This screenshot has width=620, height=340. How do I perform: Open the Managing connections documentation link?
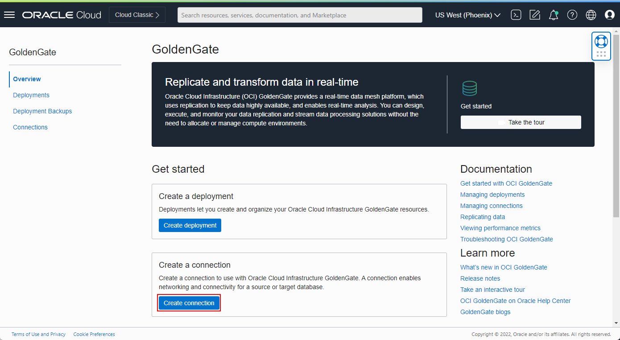(x=491, y=206)
